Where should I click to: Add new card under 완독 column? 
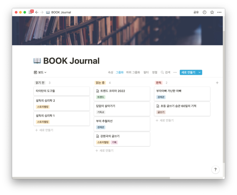click(x=165, y=121)
